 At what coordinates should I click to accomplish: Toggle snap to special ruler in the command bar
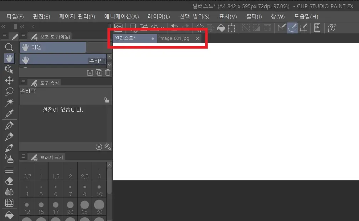point(292,28)
